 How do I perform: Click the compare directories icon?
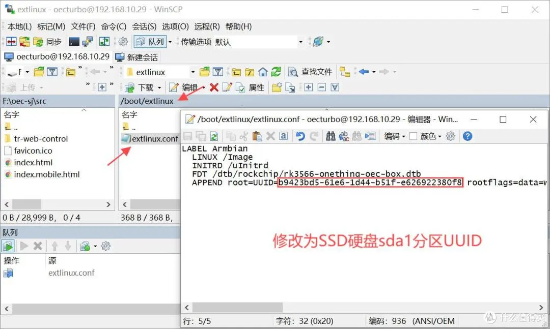[x=11, y=42]
